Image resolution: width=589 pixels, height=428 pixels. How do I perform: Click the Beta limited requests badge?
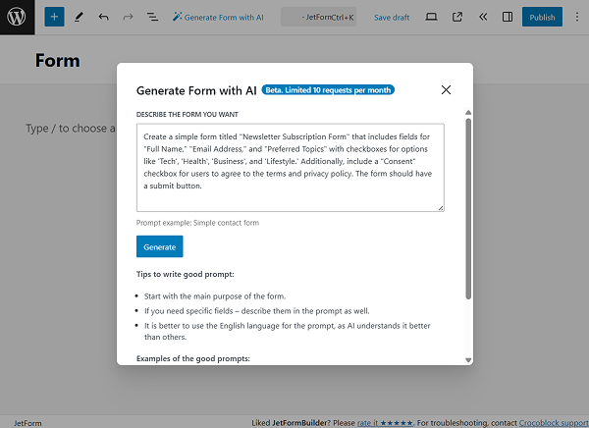pos(328,90)
